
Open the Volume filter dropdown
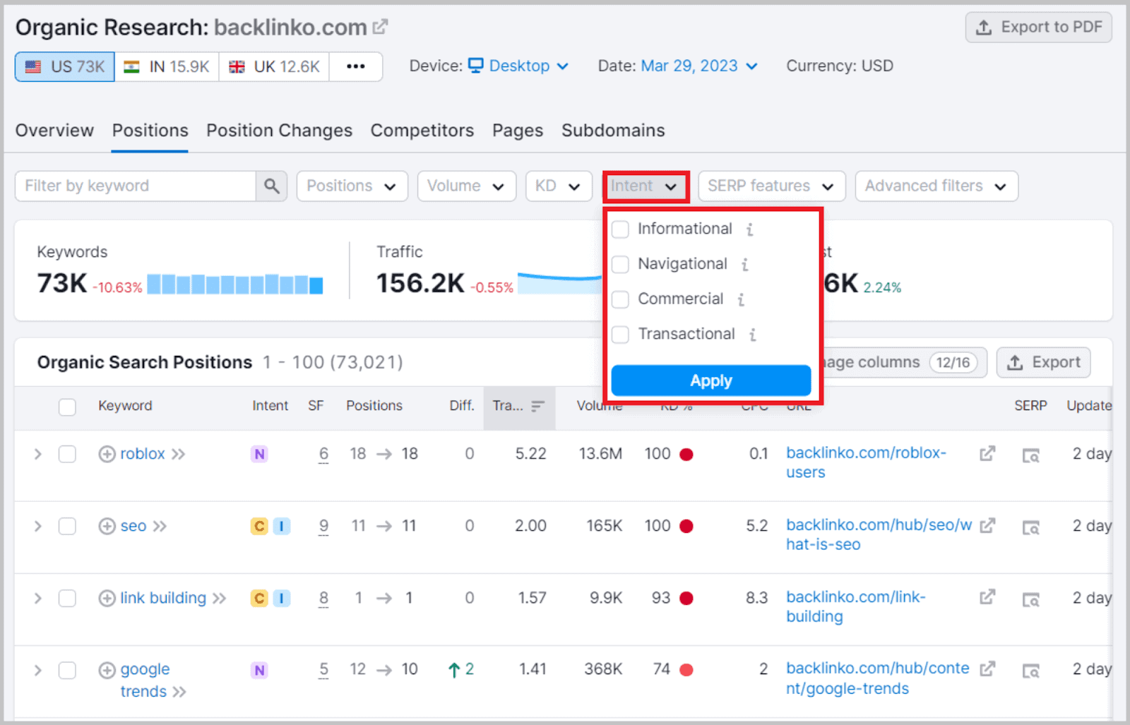pos(466,186)
